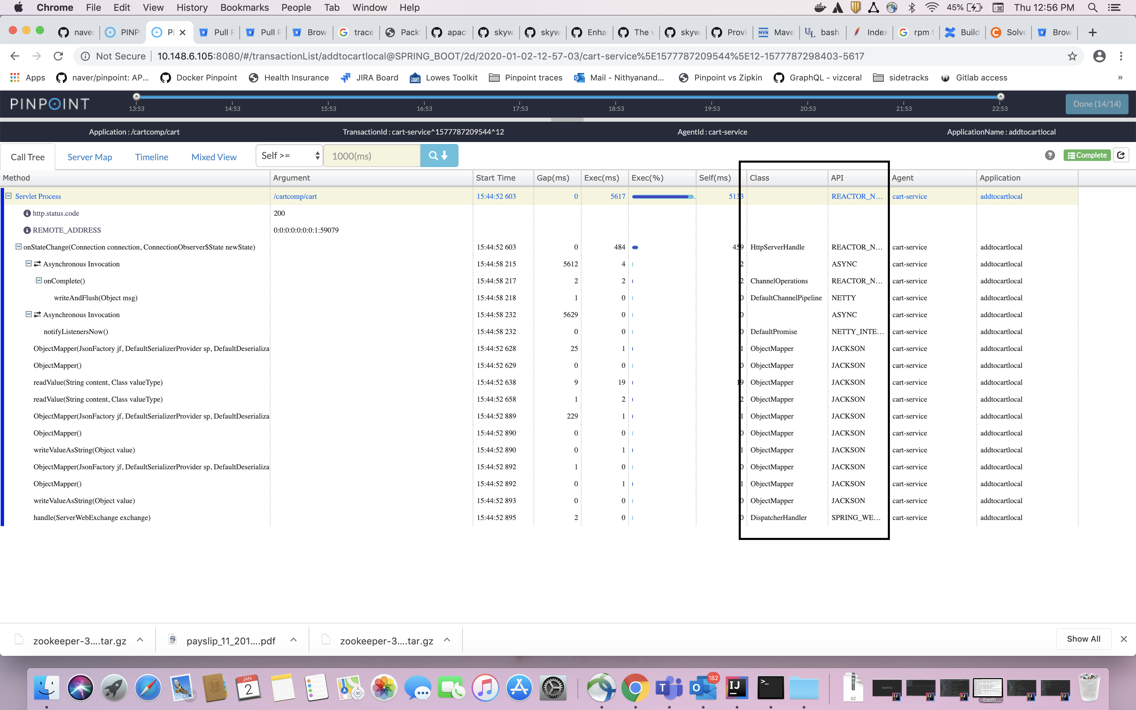Click Show All in the downloads bar

tap(1083, 639)
